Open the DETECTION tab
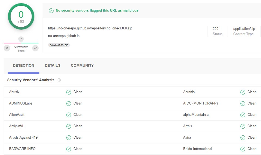Screen dimensions: 261x155 tap(23, 65)
